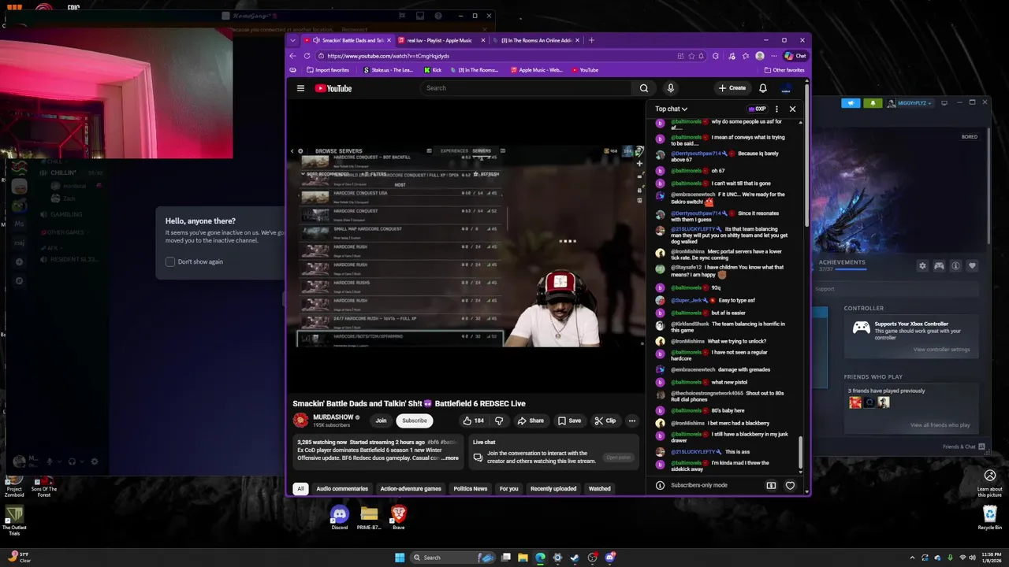1009x567 pixels.
Task: Select the Audio commentaries filter chip
Action: 342,489
